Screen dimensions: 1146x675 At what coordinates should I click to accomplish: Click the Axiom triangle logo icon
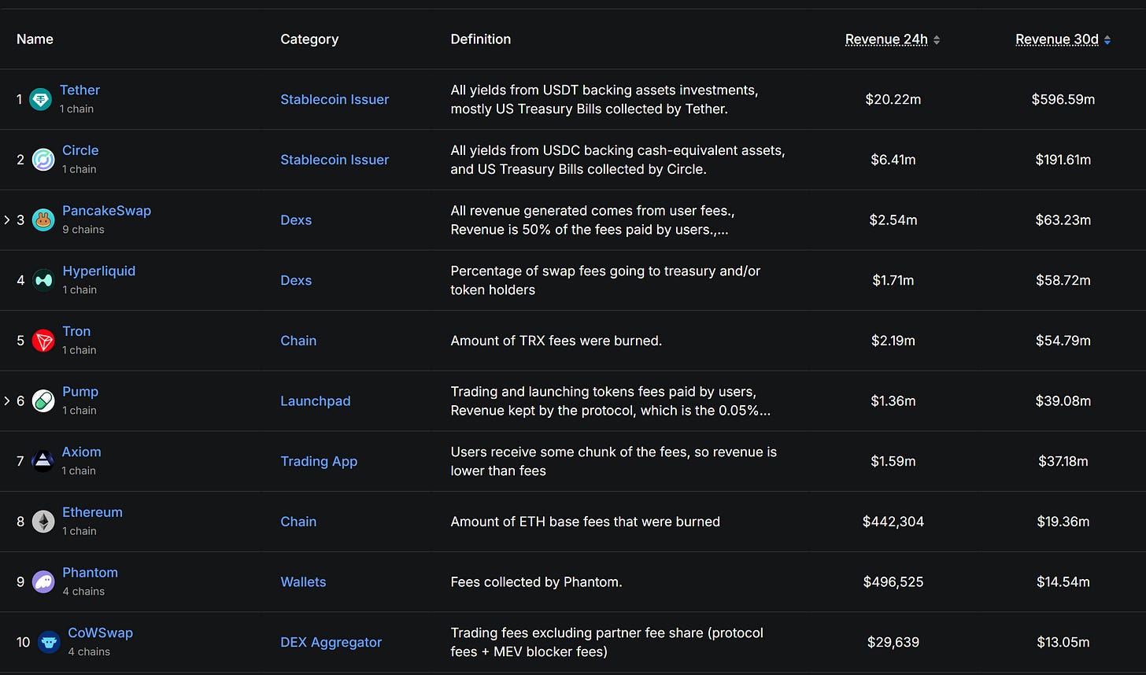coord(43,461)
